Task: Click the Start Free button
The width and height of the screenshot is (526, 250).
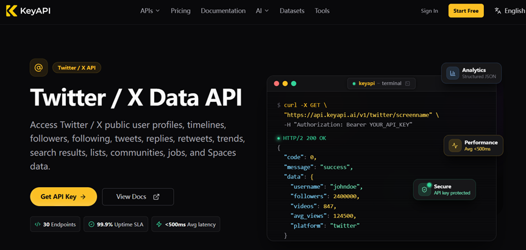Action: click(466, 11)
